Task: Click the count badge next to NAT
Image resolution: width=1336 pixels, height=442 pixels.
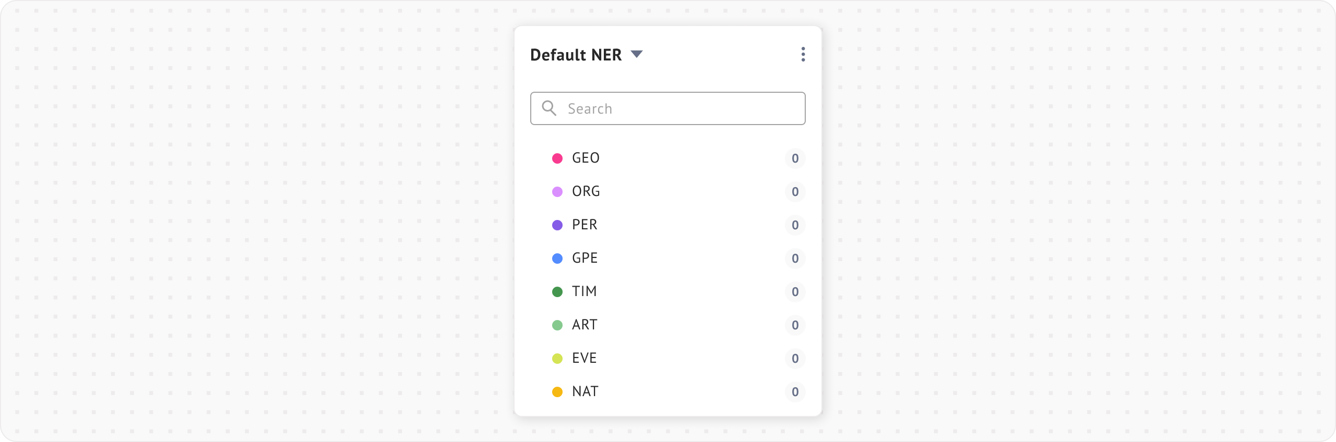Action: tap(795, 392)
